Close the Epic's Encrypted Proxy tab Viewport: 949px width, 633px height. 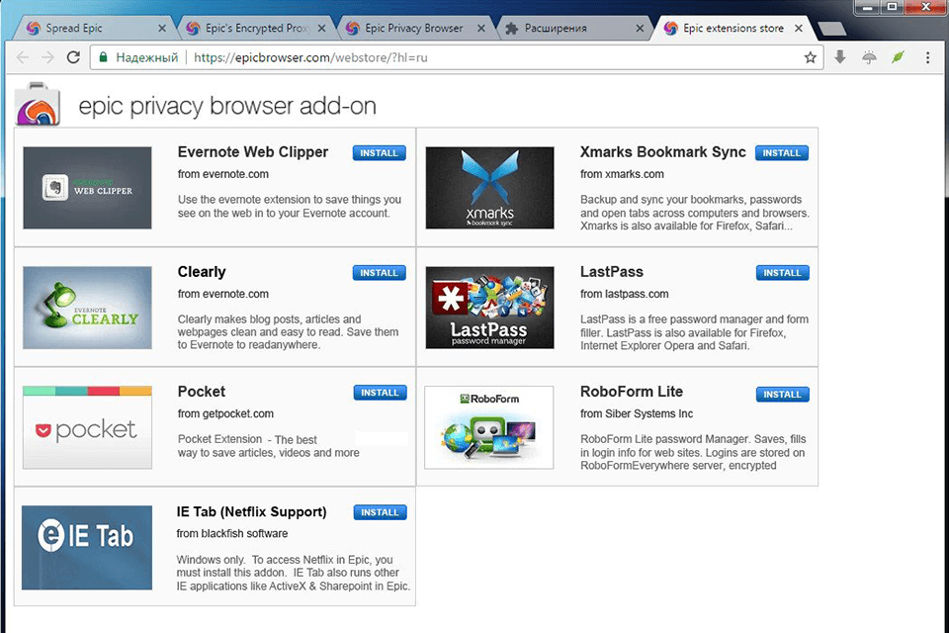[321, 28]
